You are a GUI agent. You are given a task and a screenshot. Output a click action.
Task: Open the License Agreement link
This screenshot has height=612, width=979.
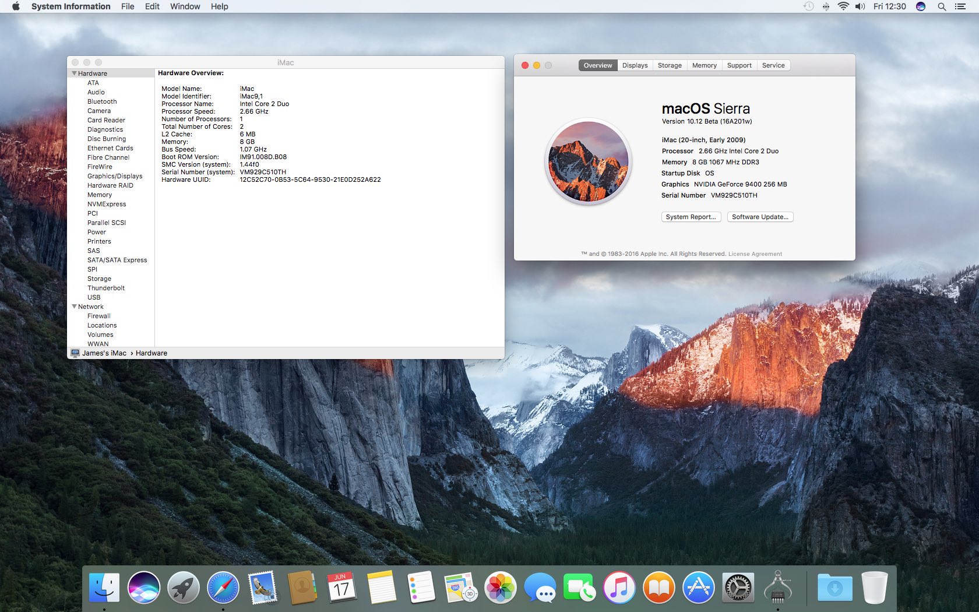(755, 254)
